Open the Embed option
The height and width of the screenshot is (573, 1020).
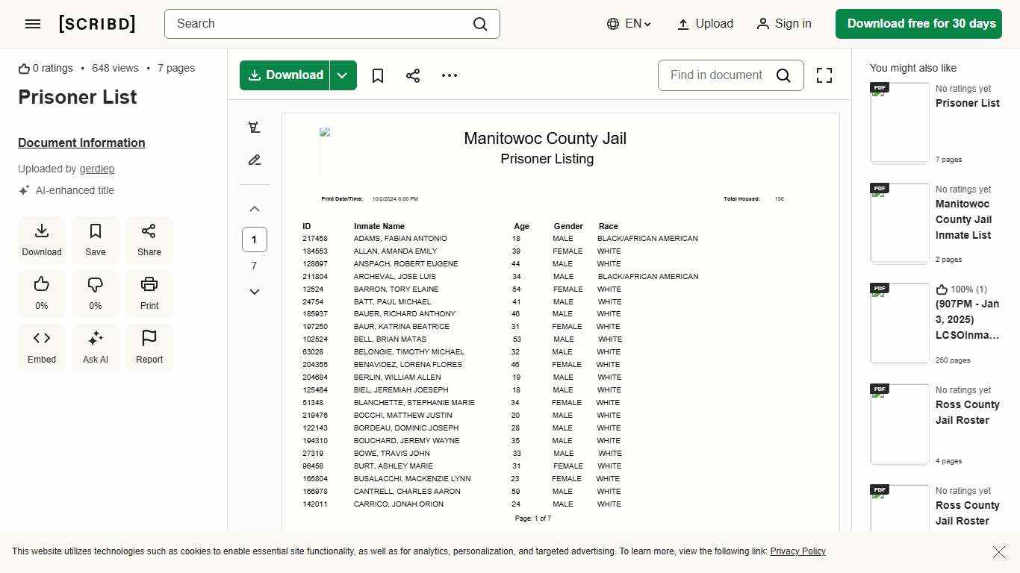[x=42, y=347]
